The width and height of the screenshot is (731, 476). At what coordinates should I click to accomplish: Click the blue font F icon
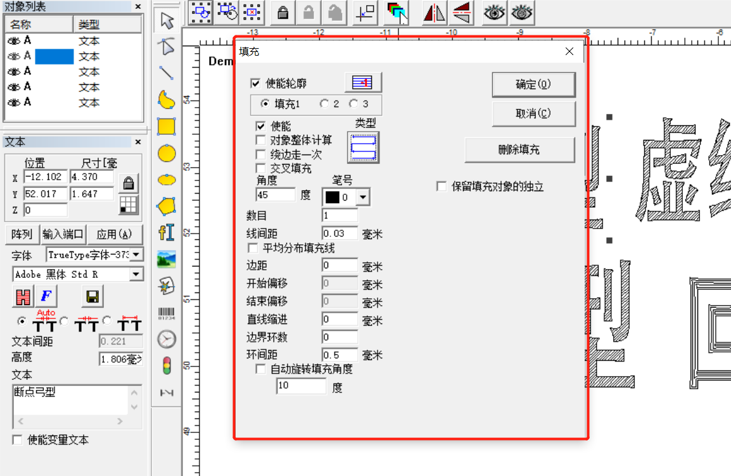[46, 296]
